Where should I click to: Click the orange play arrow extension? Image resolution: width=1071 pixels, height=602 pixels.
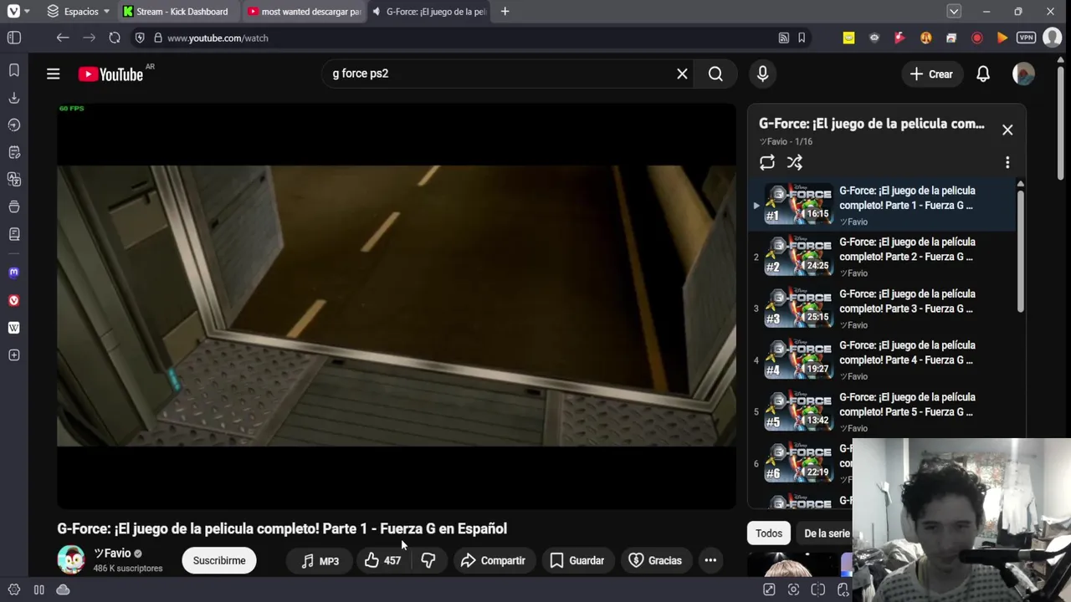pyautogui.click(x=1002, y=38)
